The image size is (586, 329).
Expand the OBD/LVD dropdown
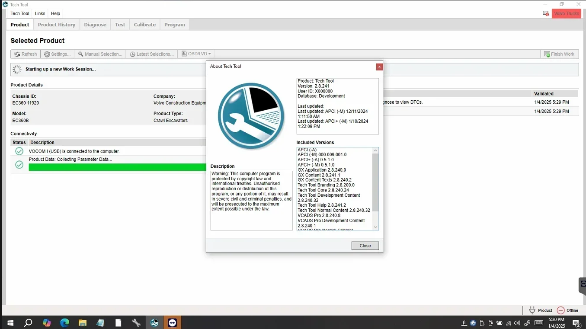pyautogui.click(x=196, y=54)
